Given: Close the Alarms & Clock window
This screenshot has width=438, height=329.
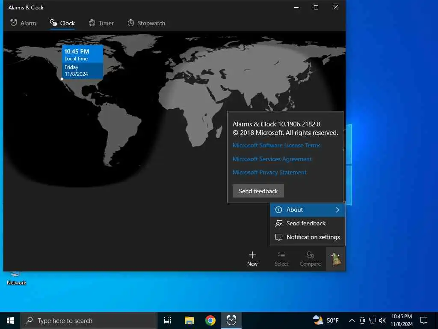Looking at the screenshot, I should (335, 8).
